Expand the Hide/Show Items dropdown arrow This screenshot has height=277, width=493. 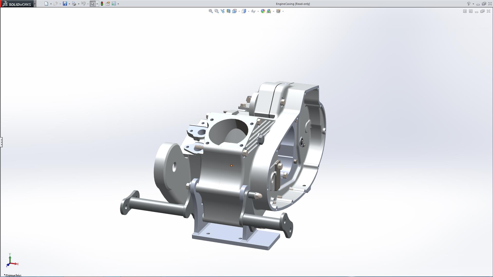tap(258, 11)
